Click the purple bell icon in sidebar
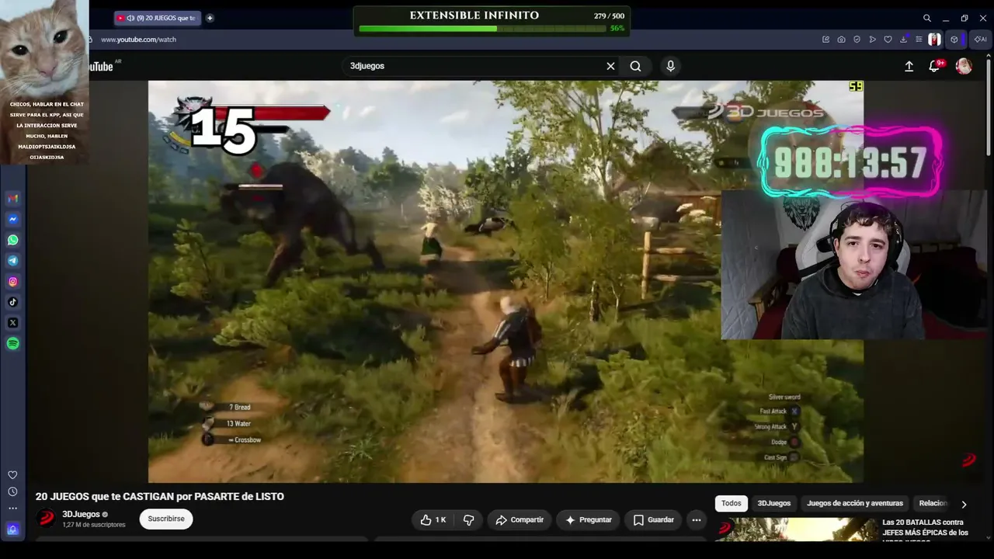The height and width of the screenshot is (559, 994). point(12,529)
